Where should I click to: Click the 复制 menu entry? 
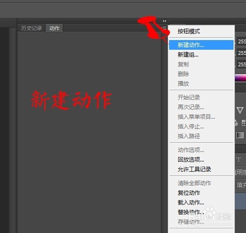pyautogui.click(x=201, y=64)
